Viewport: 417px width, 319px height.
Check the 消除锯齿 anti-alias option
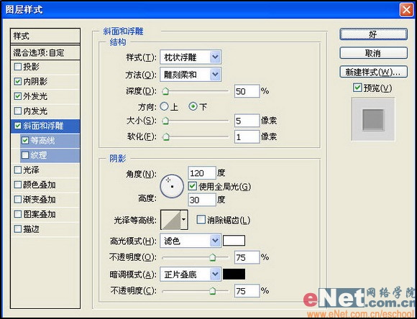click(201, 220)
